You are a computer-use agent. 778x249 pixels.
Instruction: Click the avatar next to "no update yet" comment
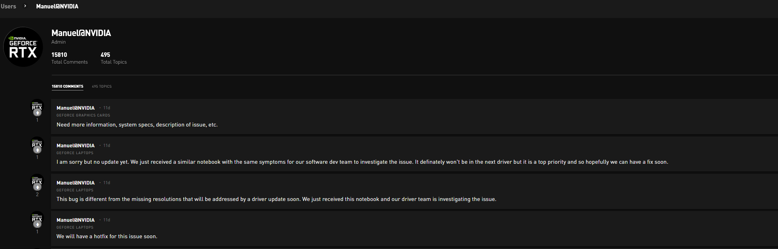[37, 143]
